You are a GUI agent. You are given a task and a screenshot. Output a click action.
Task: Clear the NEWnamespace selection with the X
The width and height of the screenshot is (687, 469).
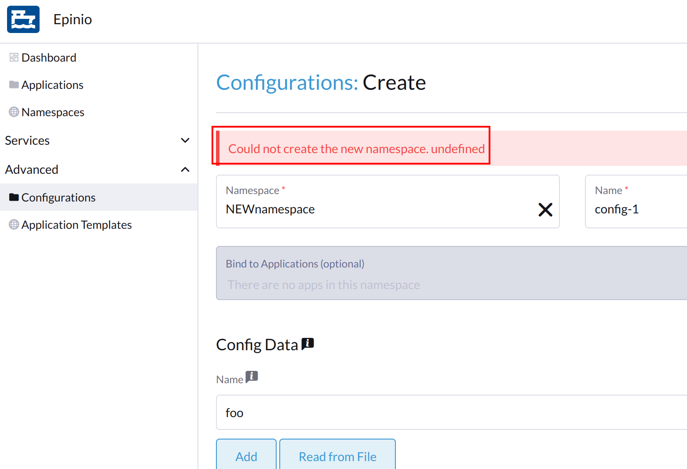click(545, 210)
